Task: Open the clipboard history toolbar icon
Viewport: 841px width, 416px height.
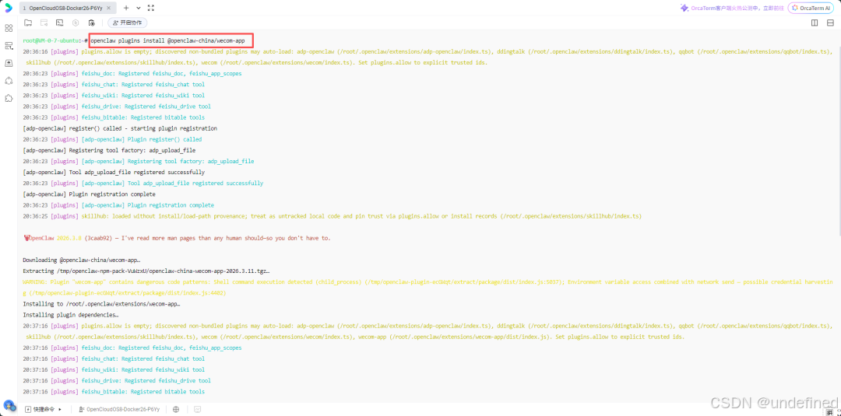Action: 91,23
